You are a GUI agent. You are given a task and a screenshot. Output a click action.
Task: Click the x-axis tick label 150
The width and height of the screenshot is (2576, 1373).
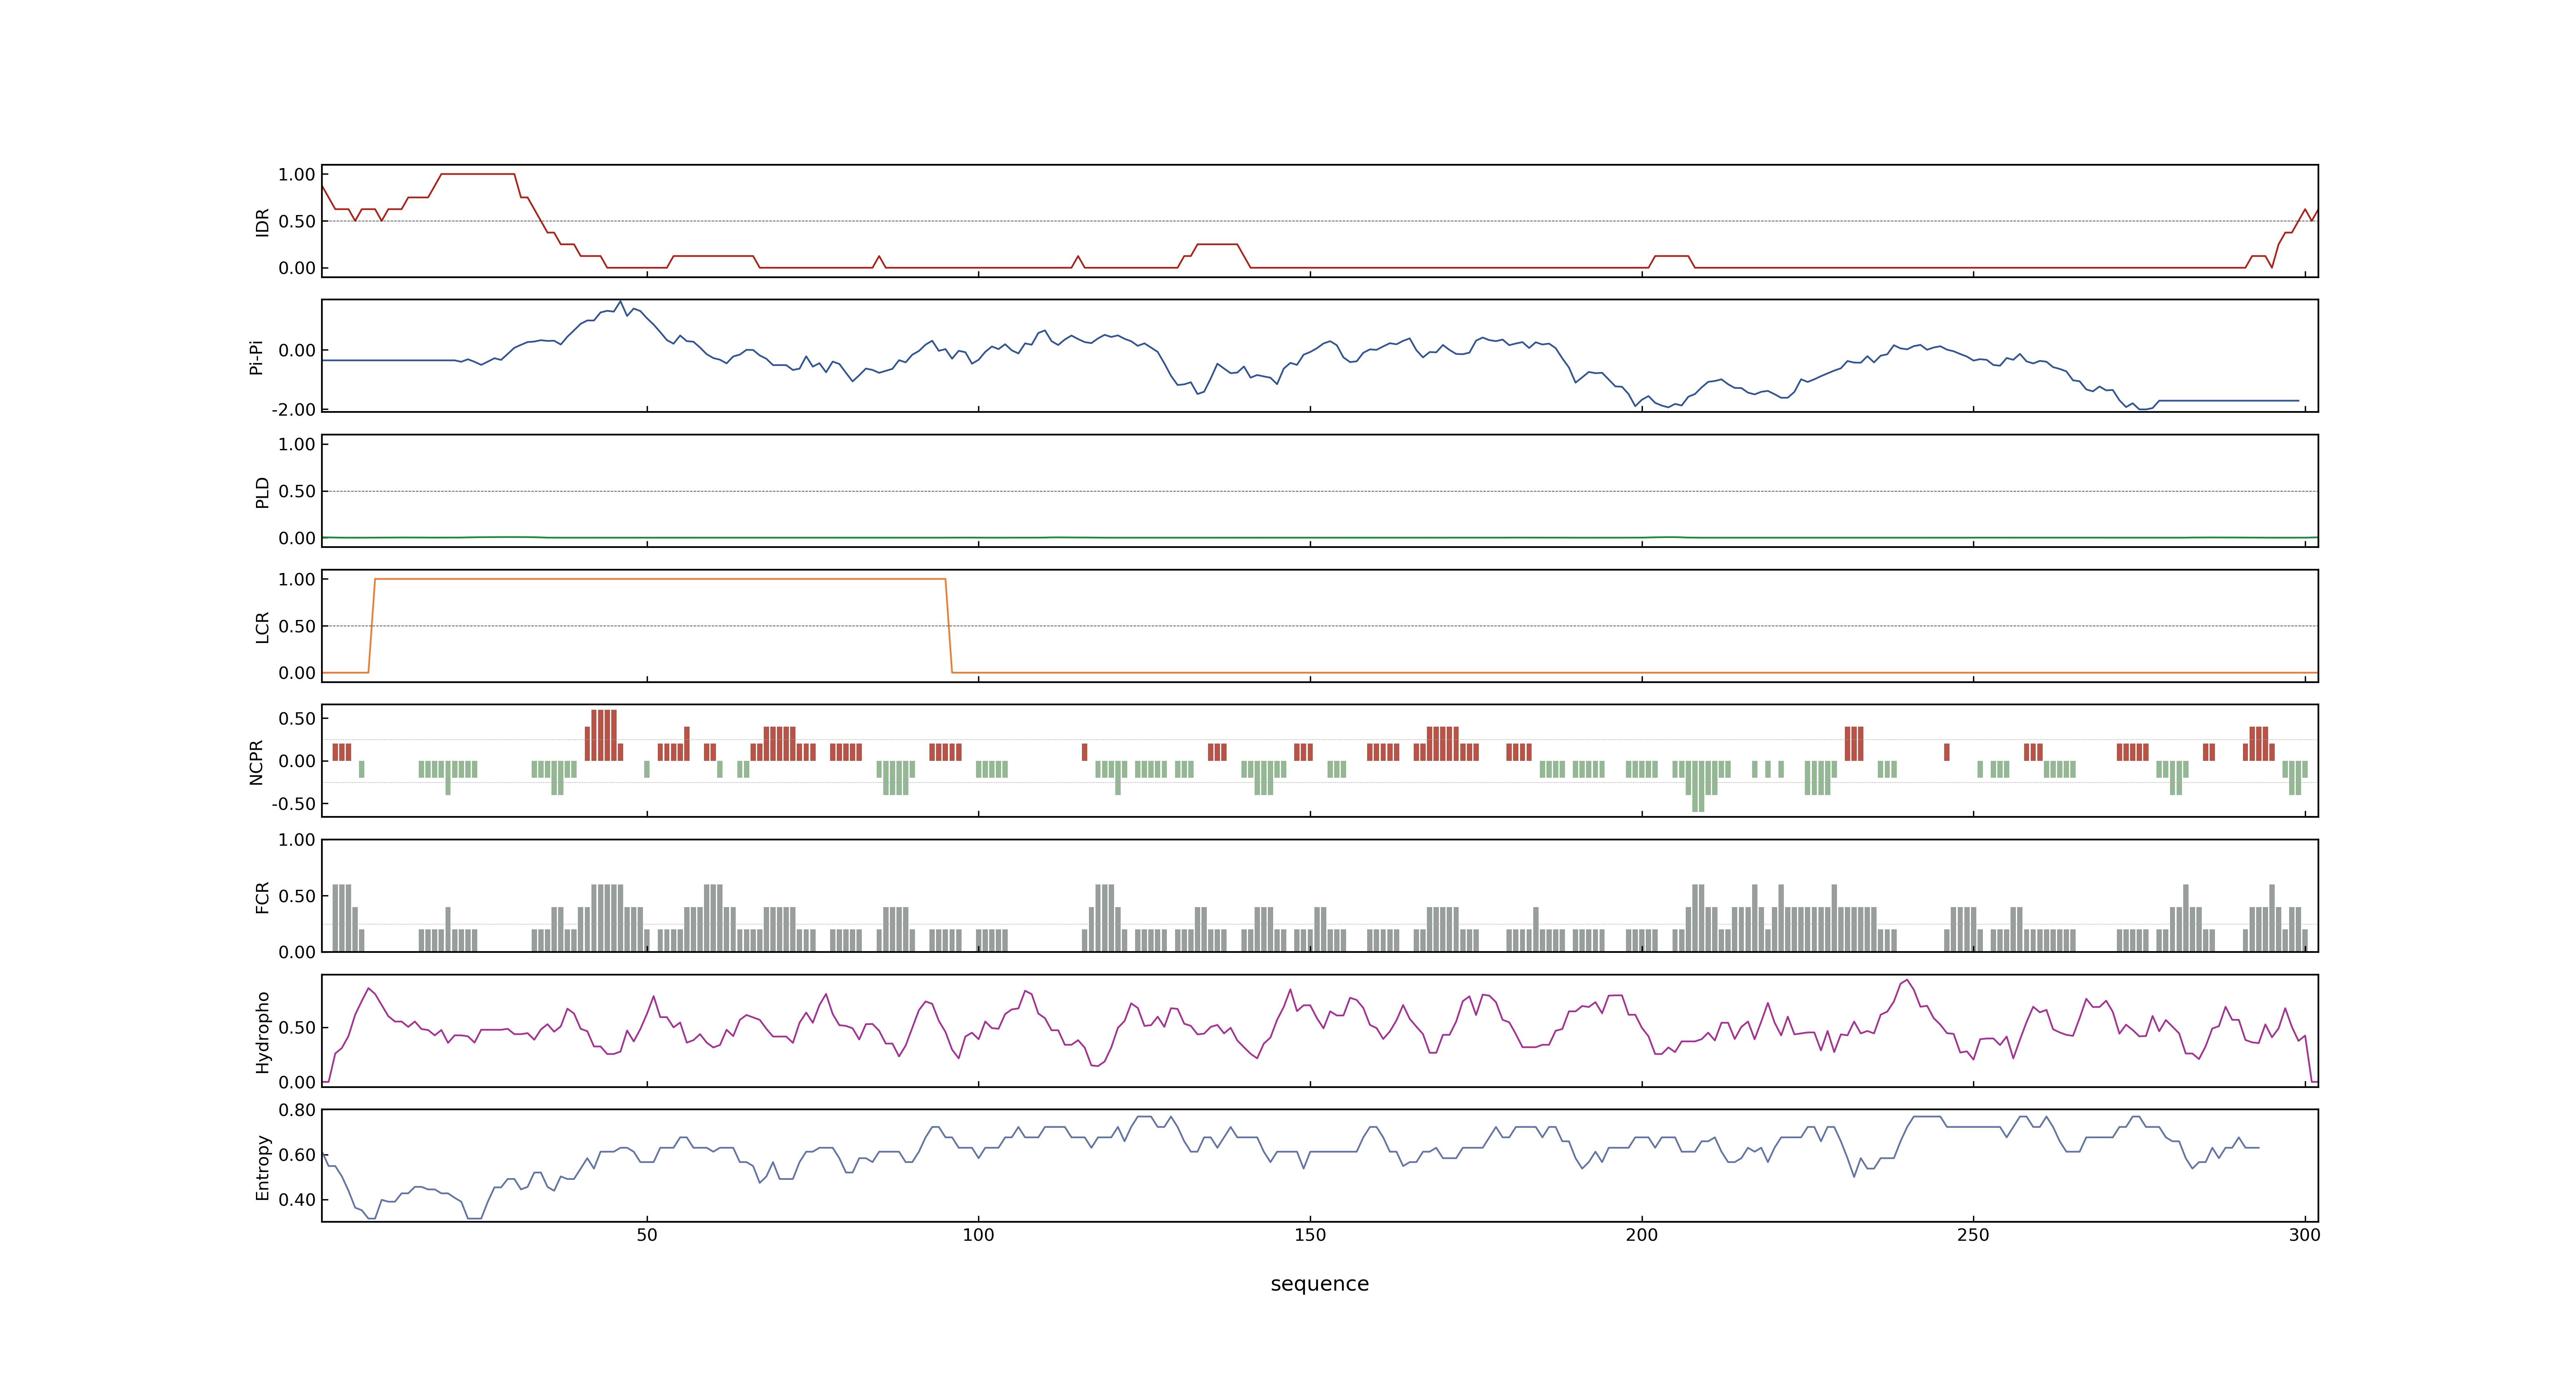[x=1310, y=1234]
